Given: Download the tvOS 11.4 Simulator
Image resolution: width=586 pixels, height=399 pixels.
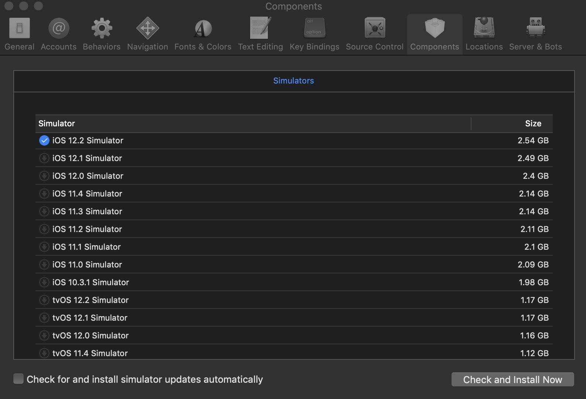Looking at the screenshot, I should [44, 353].
